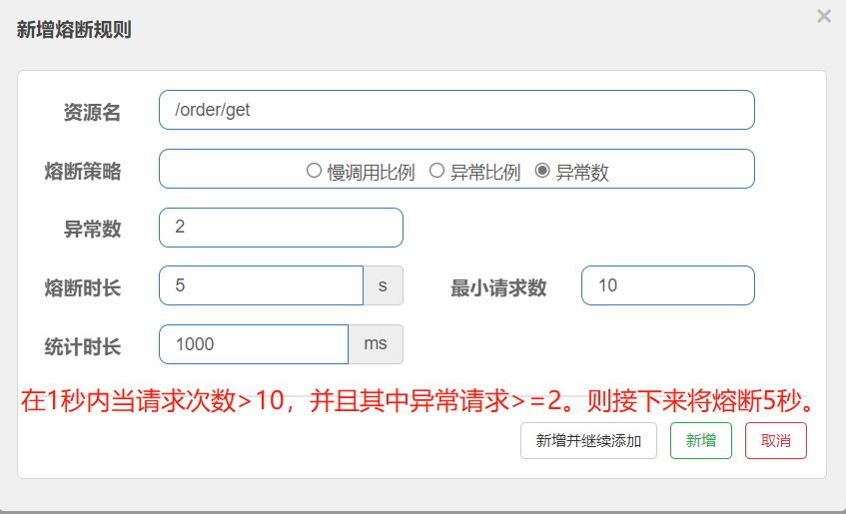This screenshot has width=846, height=514.
Task: Click the 资源名 input containing /order/get
Action: [455, 110]
